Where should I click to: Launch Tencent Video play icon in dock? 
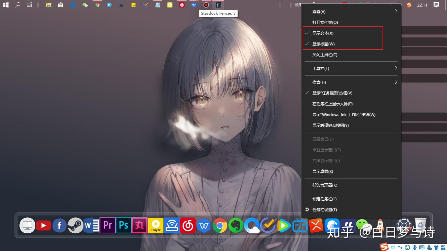coord(284,226)
